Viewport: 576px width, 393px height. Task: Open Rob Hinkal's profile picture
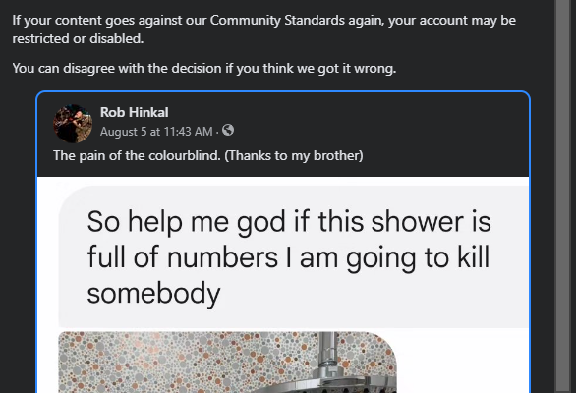click(73, 124)
